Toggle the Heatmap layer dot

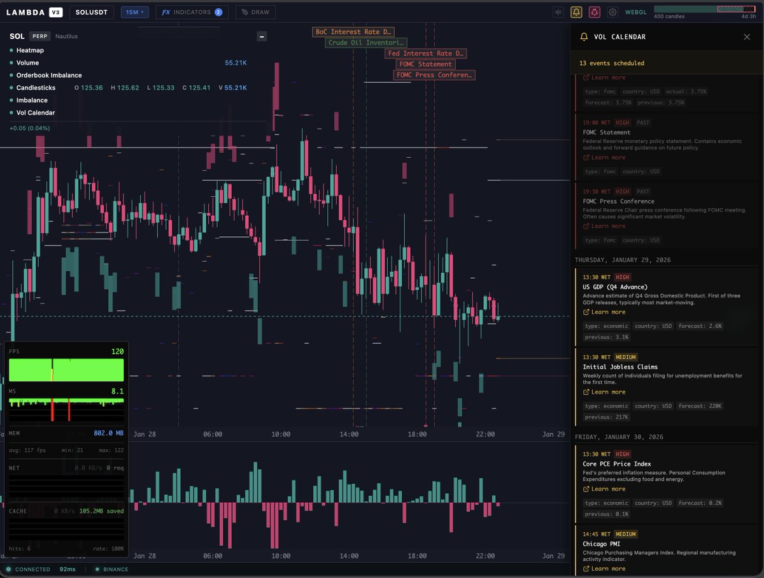pyautogui.click(x=11, y=50)
